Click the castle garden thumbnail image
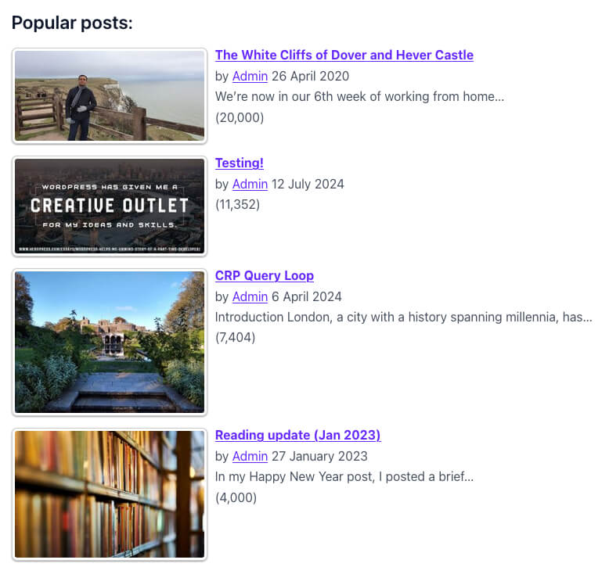Image resolution: width=609 pixels, height=567 pixels. point(110,342)
